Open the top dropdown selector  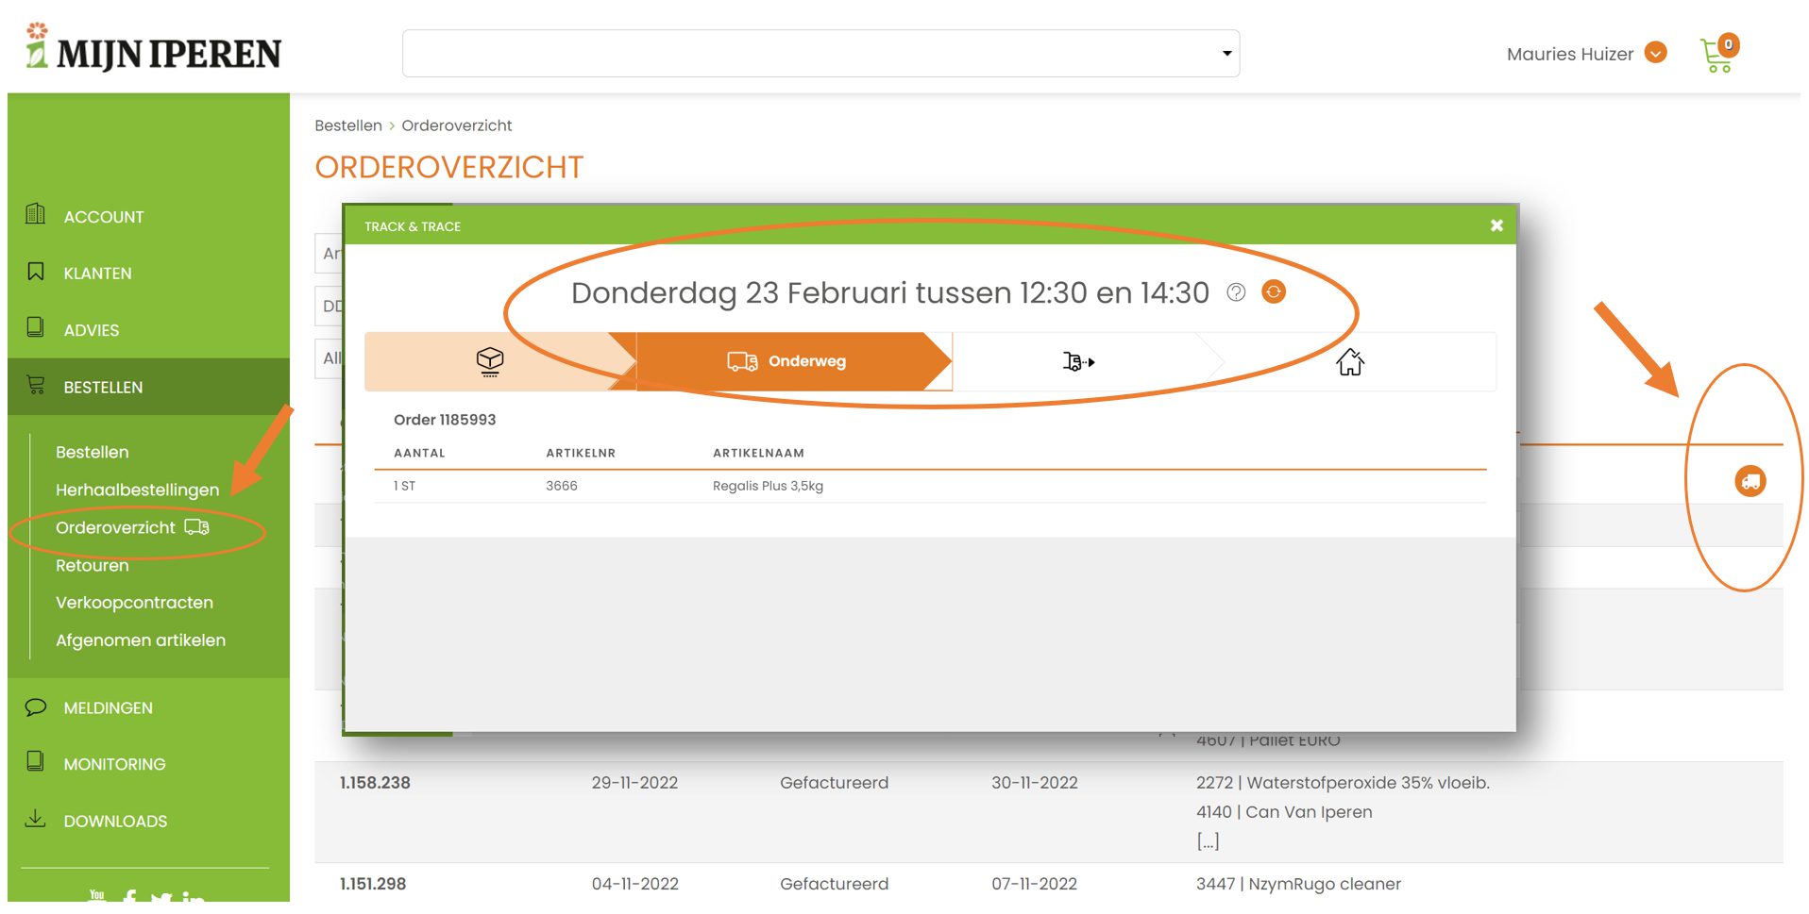(820, 54)
